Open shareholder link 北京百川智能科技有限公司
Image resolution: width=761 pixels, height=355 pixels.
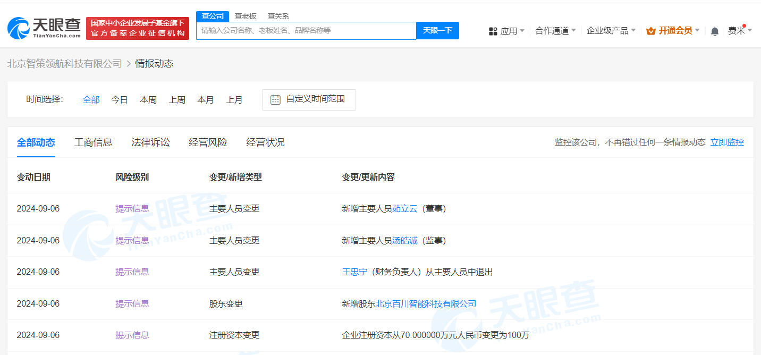pos(426,304)
